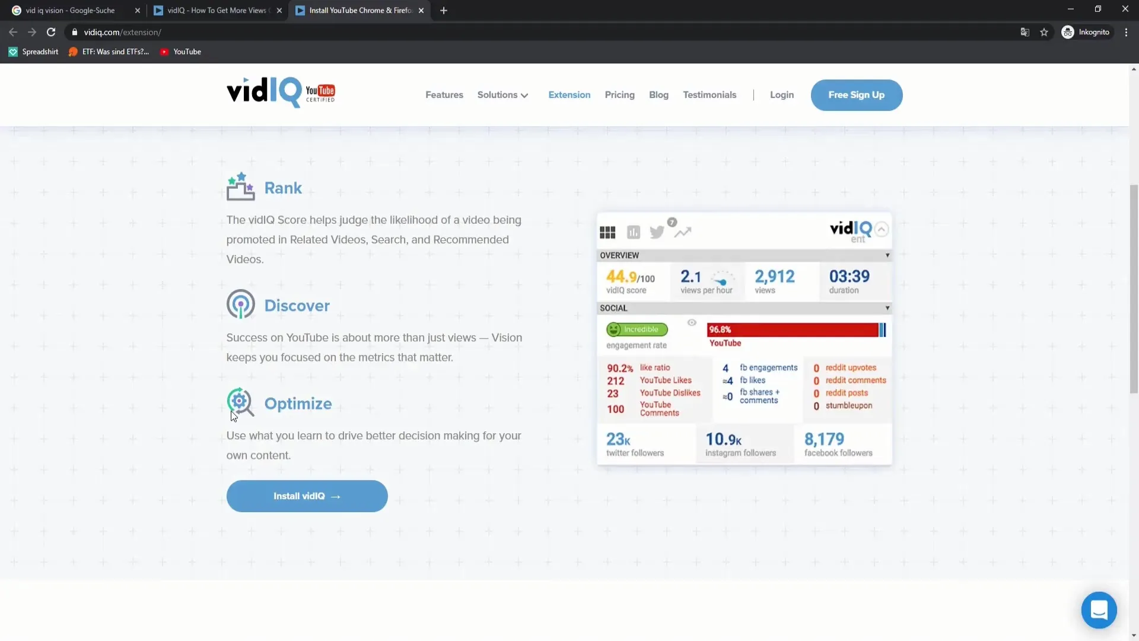Click the page vertical scrollbar thumb
The width and height of the screenshot is (1139, 641).
(1134, 288)
